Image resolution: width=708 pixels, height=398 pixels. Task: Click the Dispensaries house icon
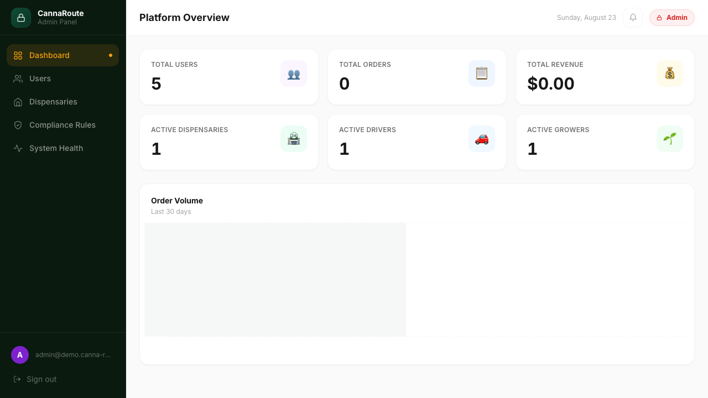18,102
